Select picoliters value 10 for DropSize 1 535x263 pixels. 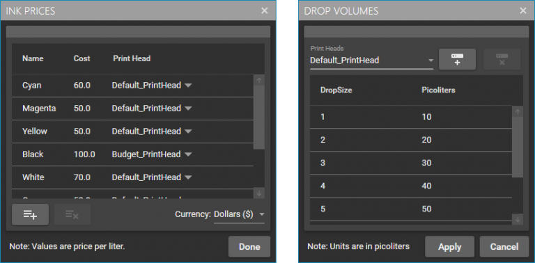[x=426, y=117]
